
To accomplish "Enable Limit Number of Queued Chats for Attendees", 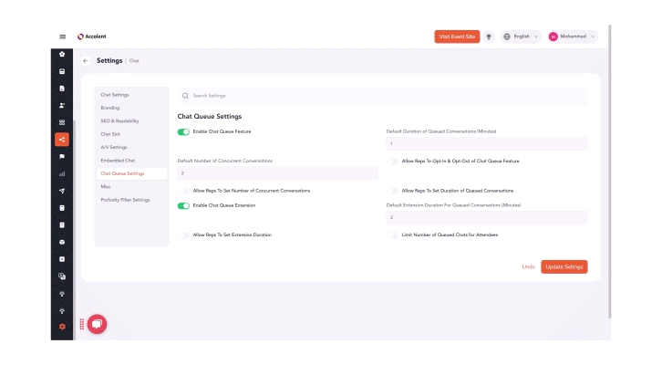I will click(392, 235).
